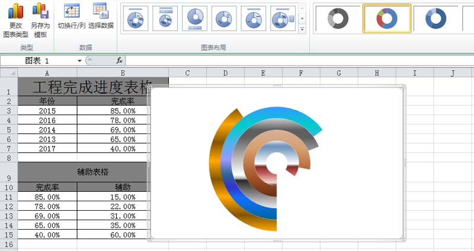Viewport: 474px width, 251px height.
Task: Click cell B14 with 35.00%
Action: coord(113,225)
